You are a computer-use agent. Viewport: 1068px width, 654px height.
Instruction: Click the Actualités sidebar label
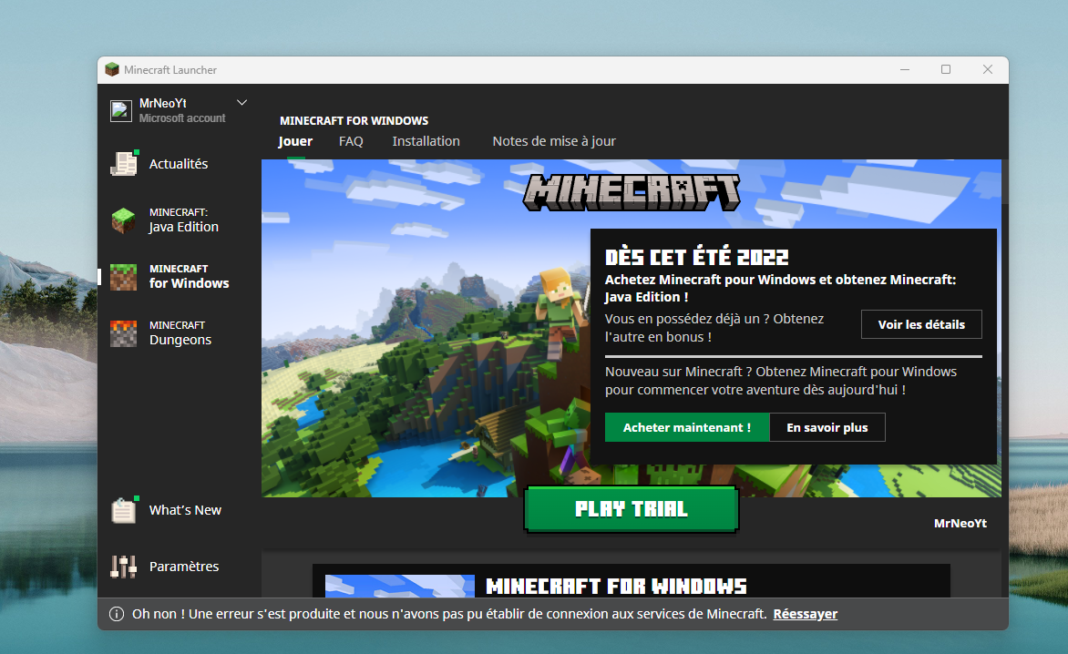click(x=179, y=164)
